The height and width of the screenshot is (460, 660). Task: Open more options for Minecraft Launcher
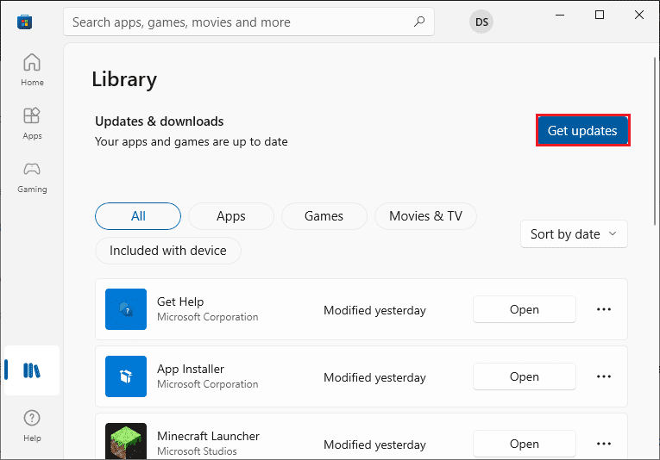point(604,444)
